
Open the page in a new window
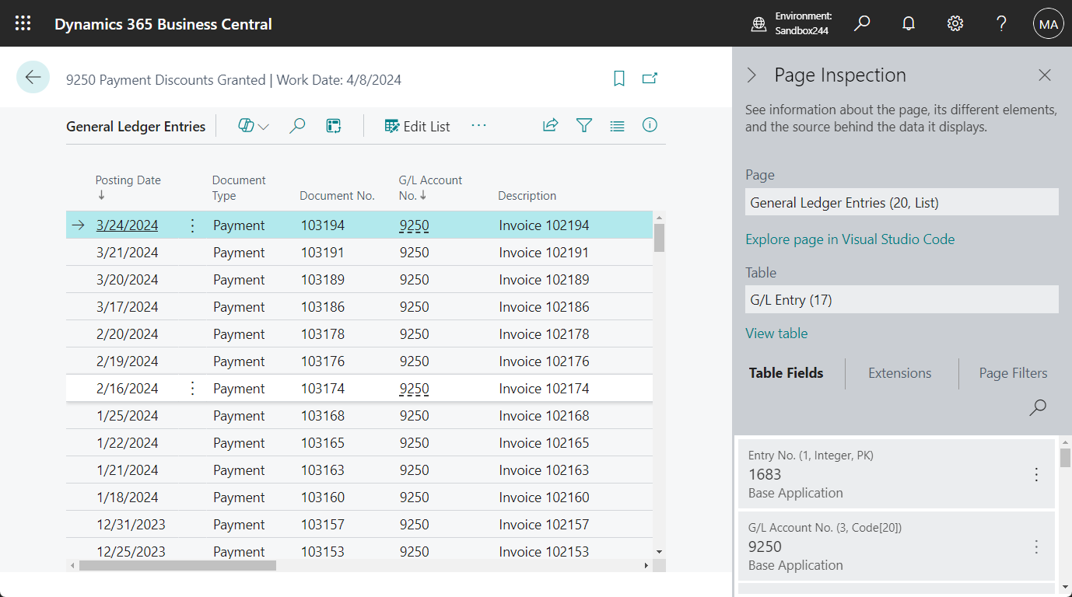pyautogui.click(x=651, y=79)
